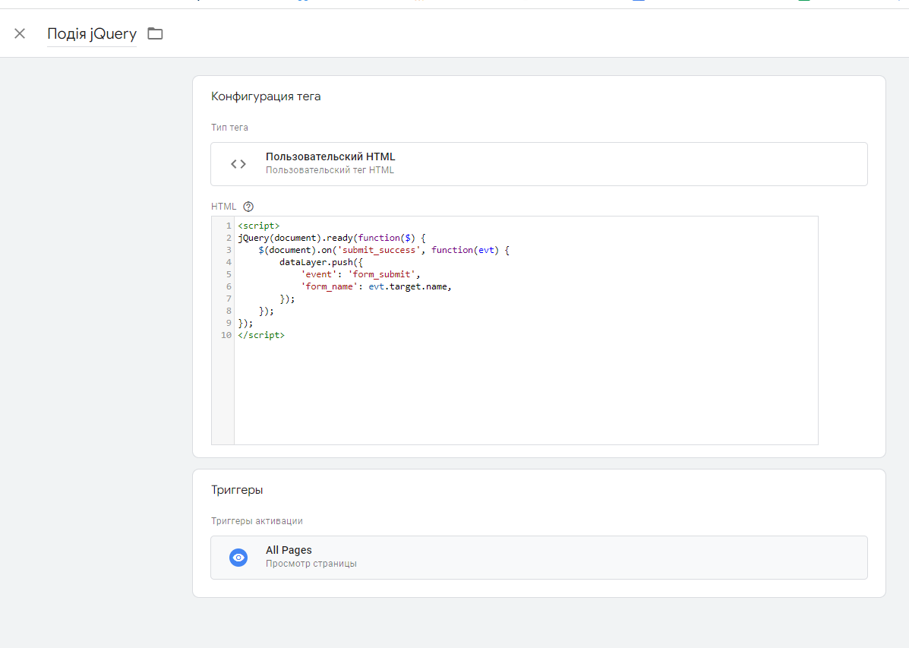Place cursor on closing </script> tag in line 10
The width and height of the screenshot is (909, 648).
pos(260,335)
